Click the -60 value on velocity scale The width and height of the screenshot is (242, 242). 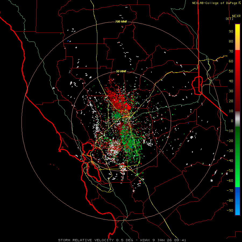coord(230,181)
